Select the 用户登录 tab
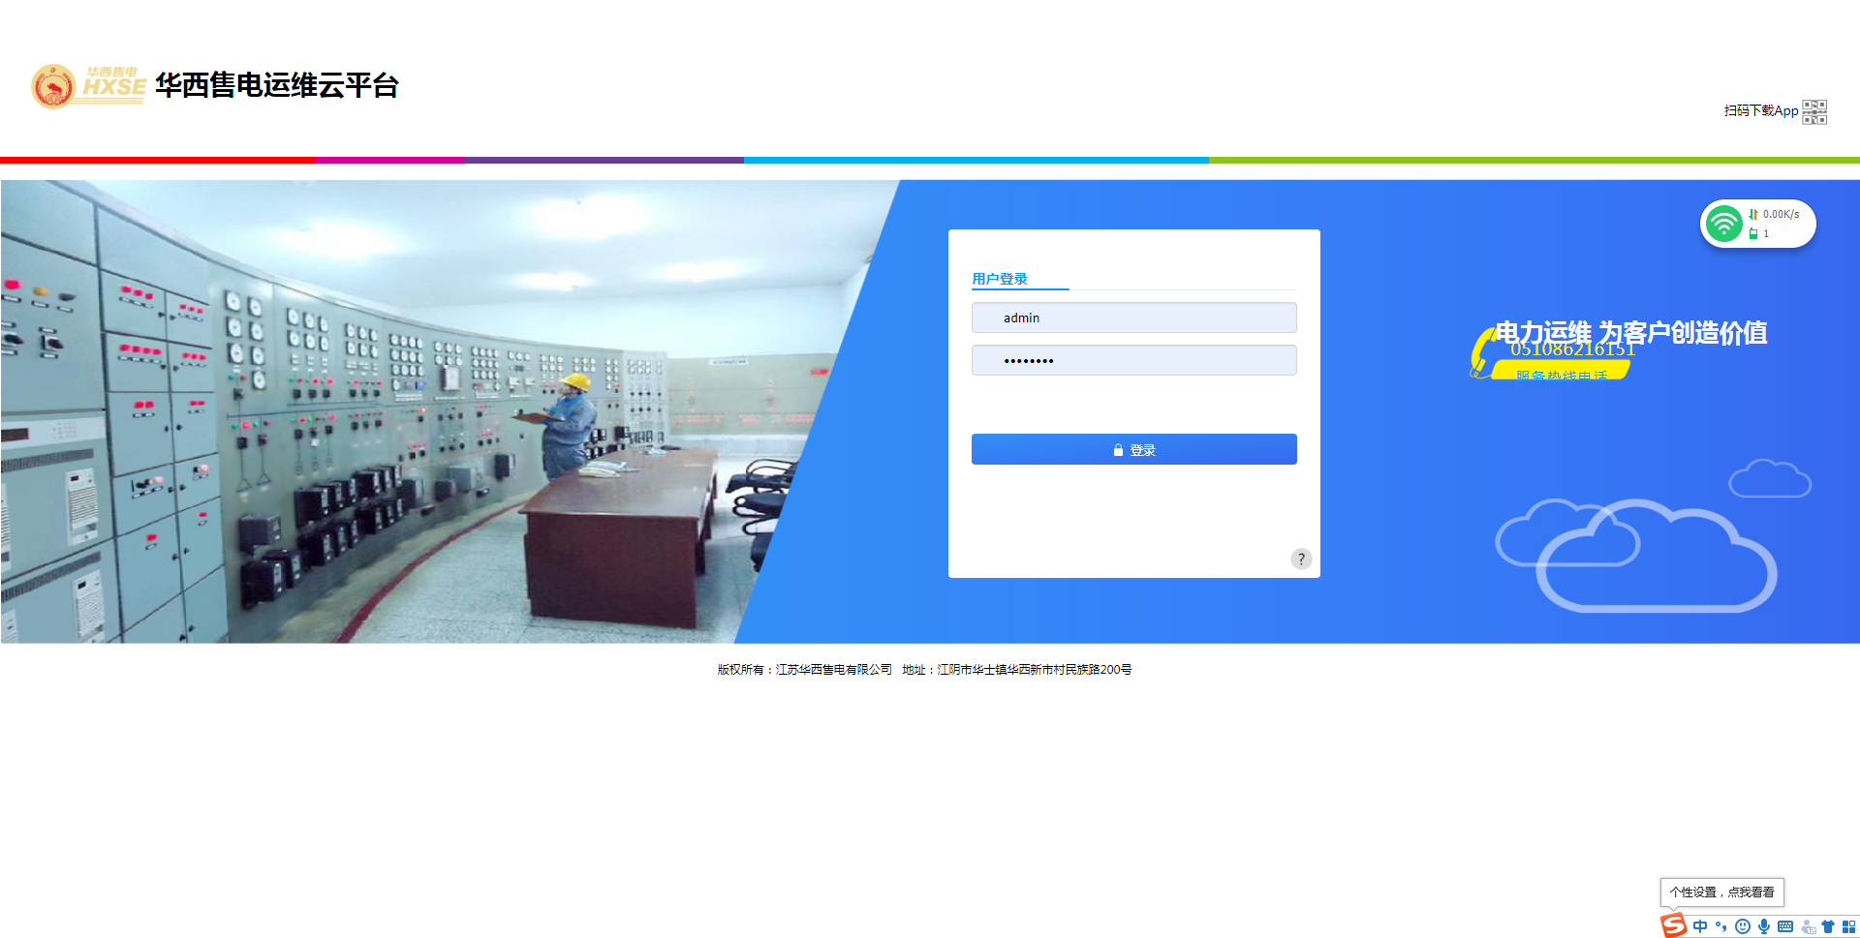This screenshot has width=1860, height=938. point(1000,279)
